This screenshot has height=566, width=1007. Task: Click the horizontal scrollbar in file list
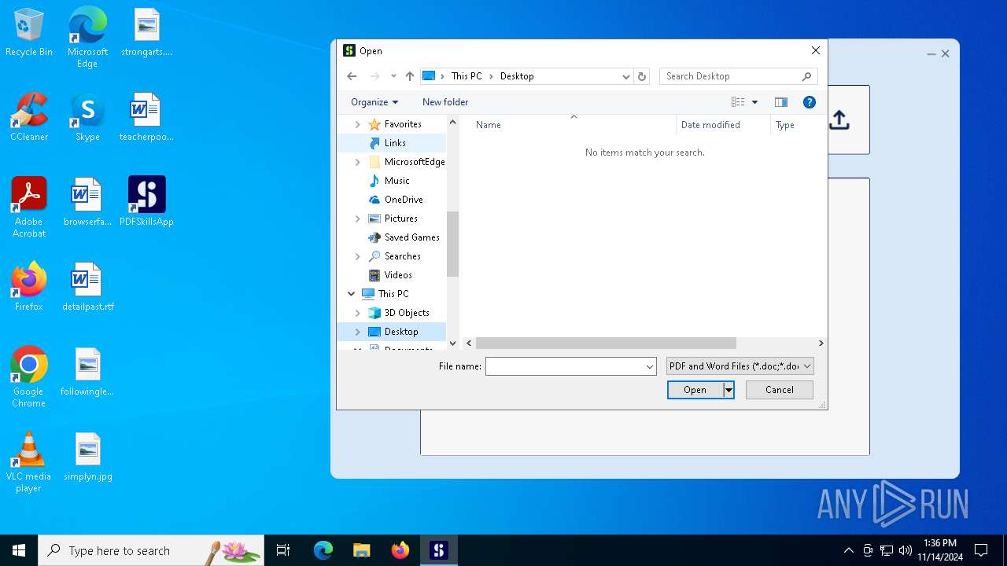[606, 344]
